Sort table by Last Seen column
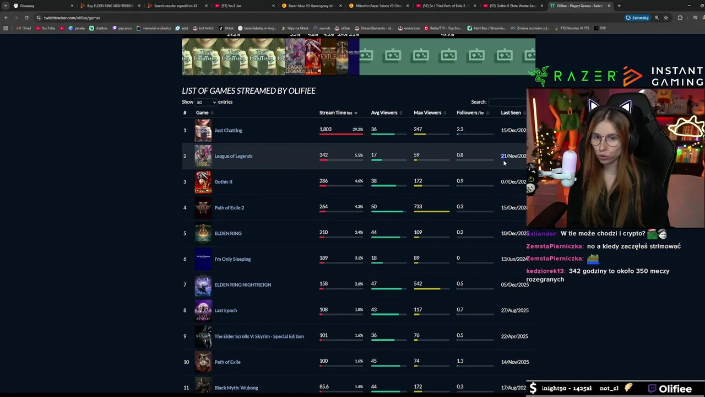 coord(513,112)
